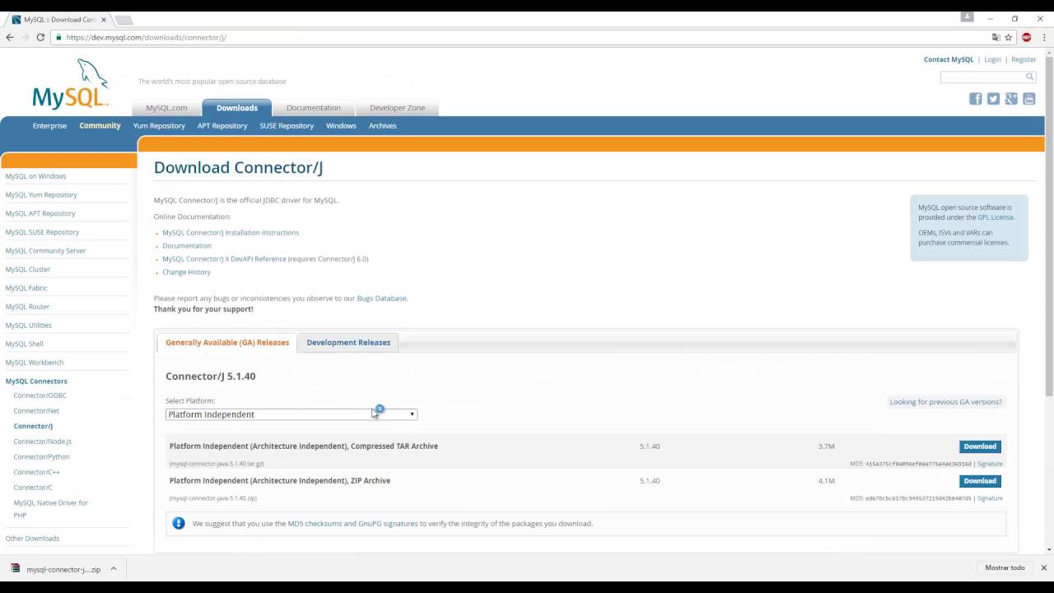Close the downloads bar
Screen dimensions: 1054x593
pyautogui.click(x=1043, y=567)
